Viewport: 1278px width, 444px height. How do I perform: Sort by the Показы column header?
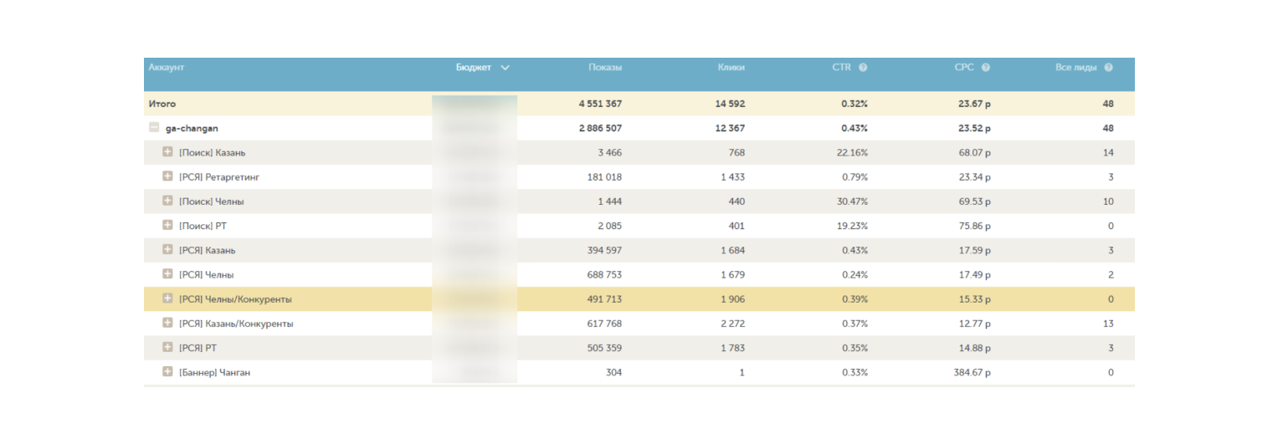(605, 68)
